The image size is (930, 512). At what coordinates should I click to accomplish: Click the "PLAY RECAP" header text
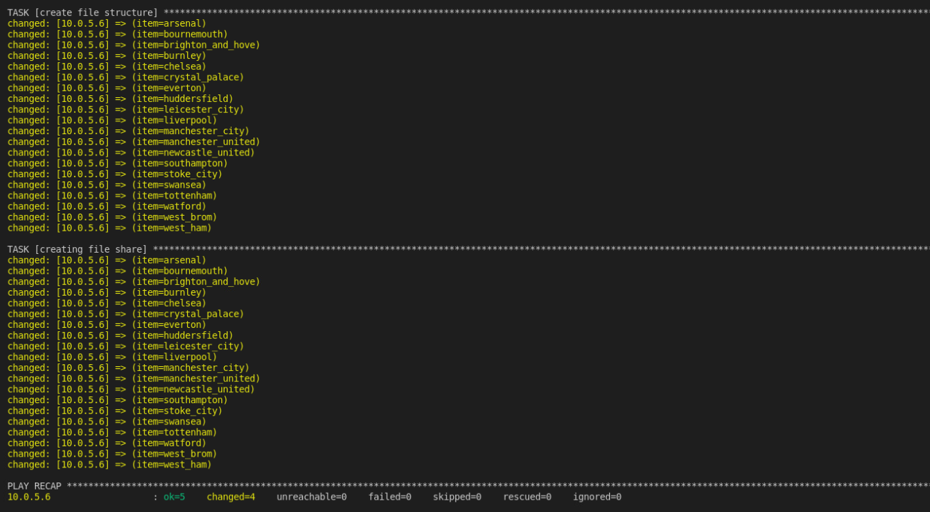(34, 486)
